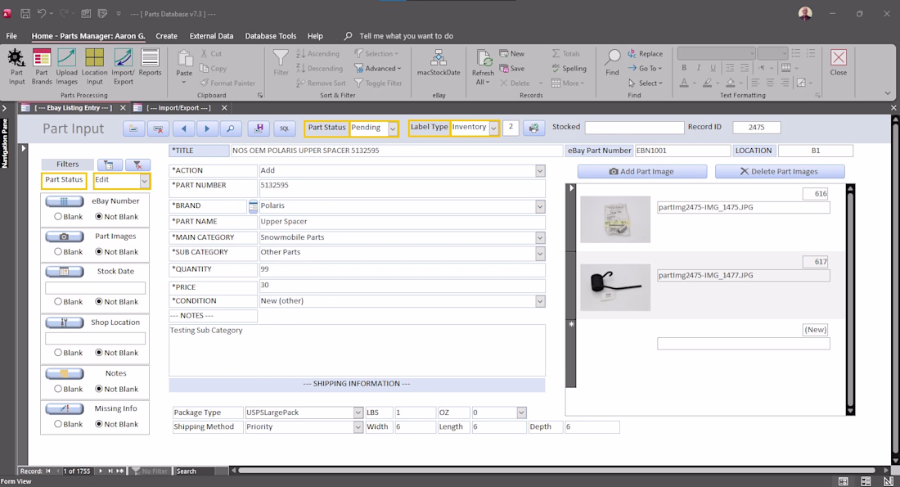Open the Reports ribbon tool

(150, 62)
